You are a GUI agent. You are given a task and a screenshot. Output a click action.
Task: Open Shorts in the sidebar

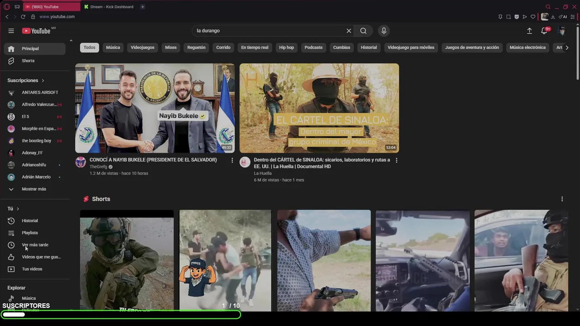[35, 61]
